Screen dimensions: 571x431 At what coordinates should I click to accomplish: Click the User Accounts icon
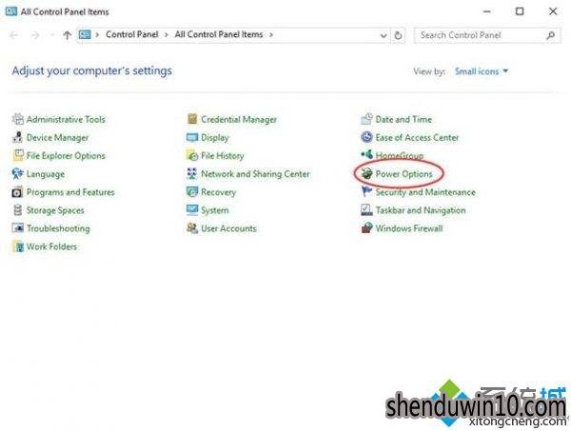point(192,228)
